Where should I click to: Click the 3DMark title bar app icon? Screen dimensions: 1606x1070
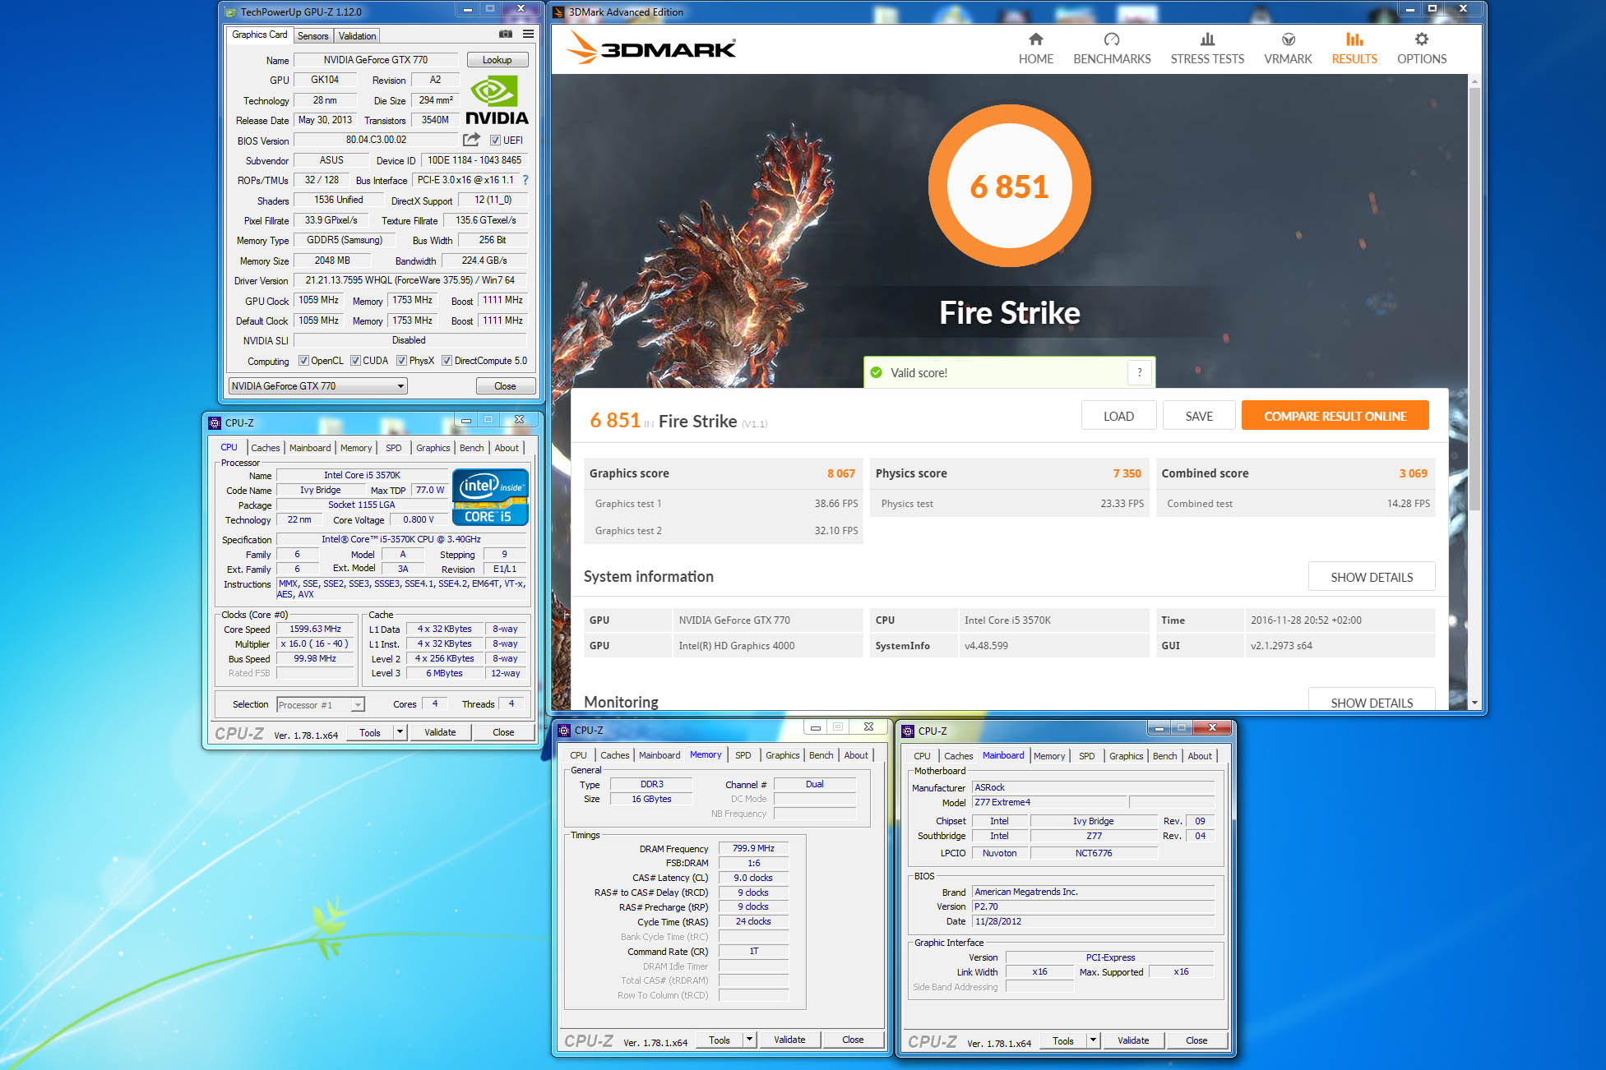pos(558,12)
